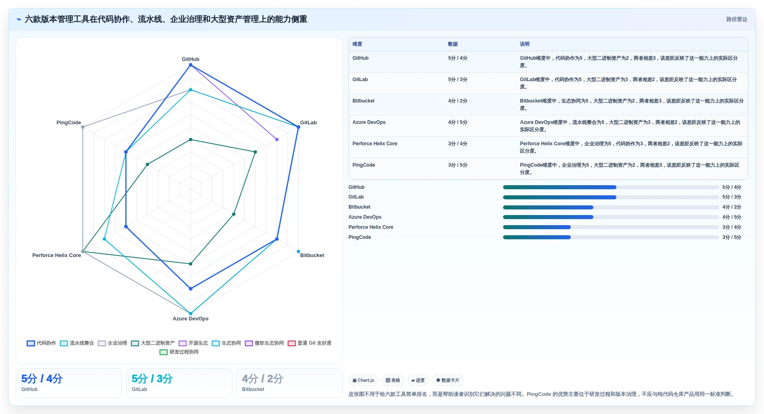Click the GitHub radar axis label

[190, 59]
